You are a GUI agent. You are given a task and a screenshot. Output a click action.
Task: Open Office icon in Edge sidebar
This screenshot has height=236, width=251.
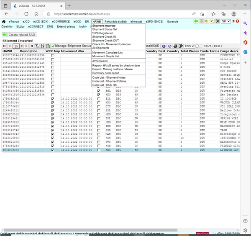[x=245, y=42]
